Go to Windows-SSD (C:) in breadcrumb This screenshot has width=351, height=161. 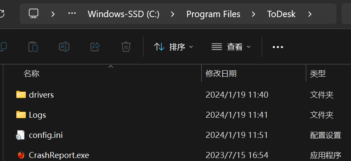coord(123,14)
